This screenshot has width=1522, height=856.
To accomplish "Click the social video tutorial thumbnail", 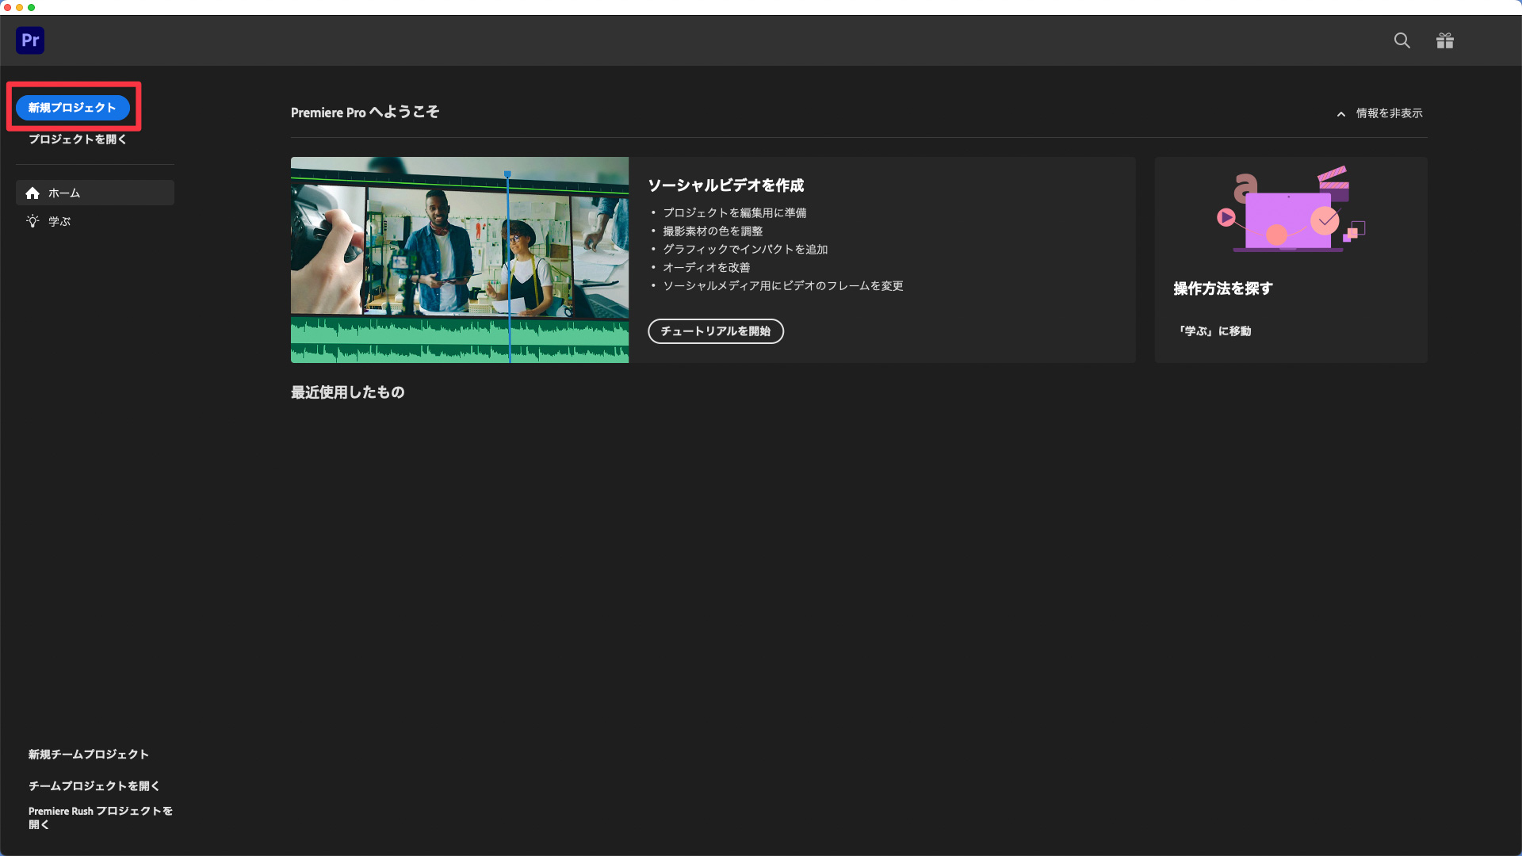I will [x=459, y=260].
